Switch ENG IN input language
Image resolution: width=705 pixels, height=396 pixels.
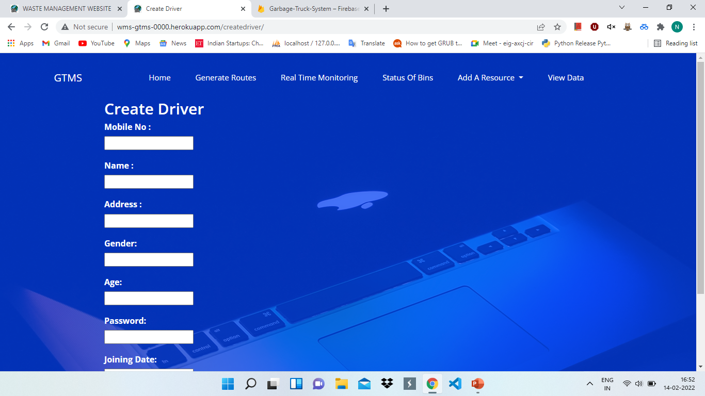click(x=607, y=384)
